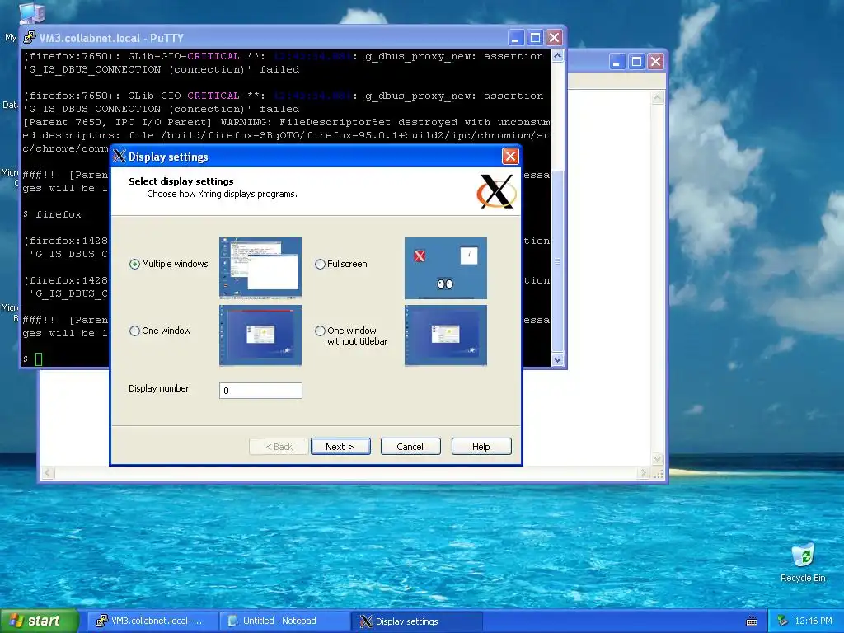Click the PuTTY vertical scrollbar thumb
Image resolution: width=844 pixels, height=633 pixels.
pos(558,261)
